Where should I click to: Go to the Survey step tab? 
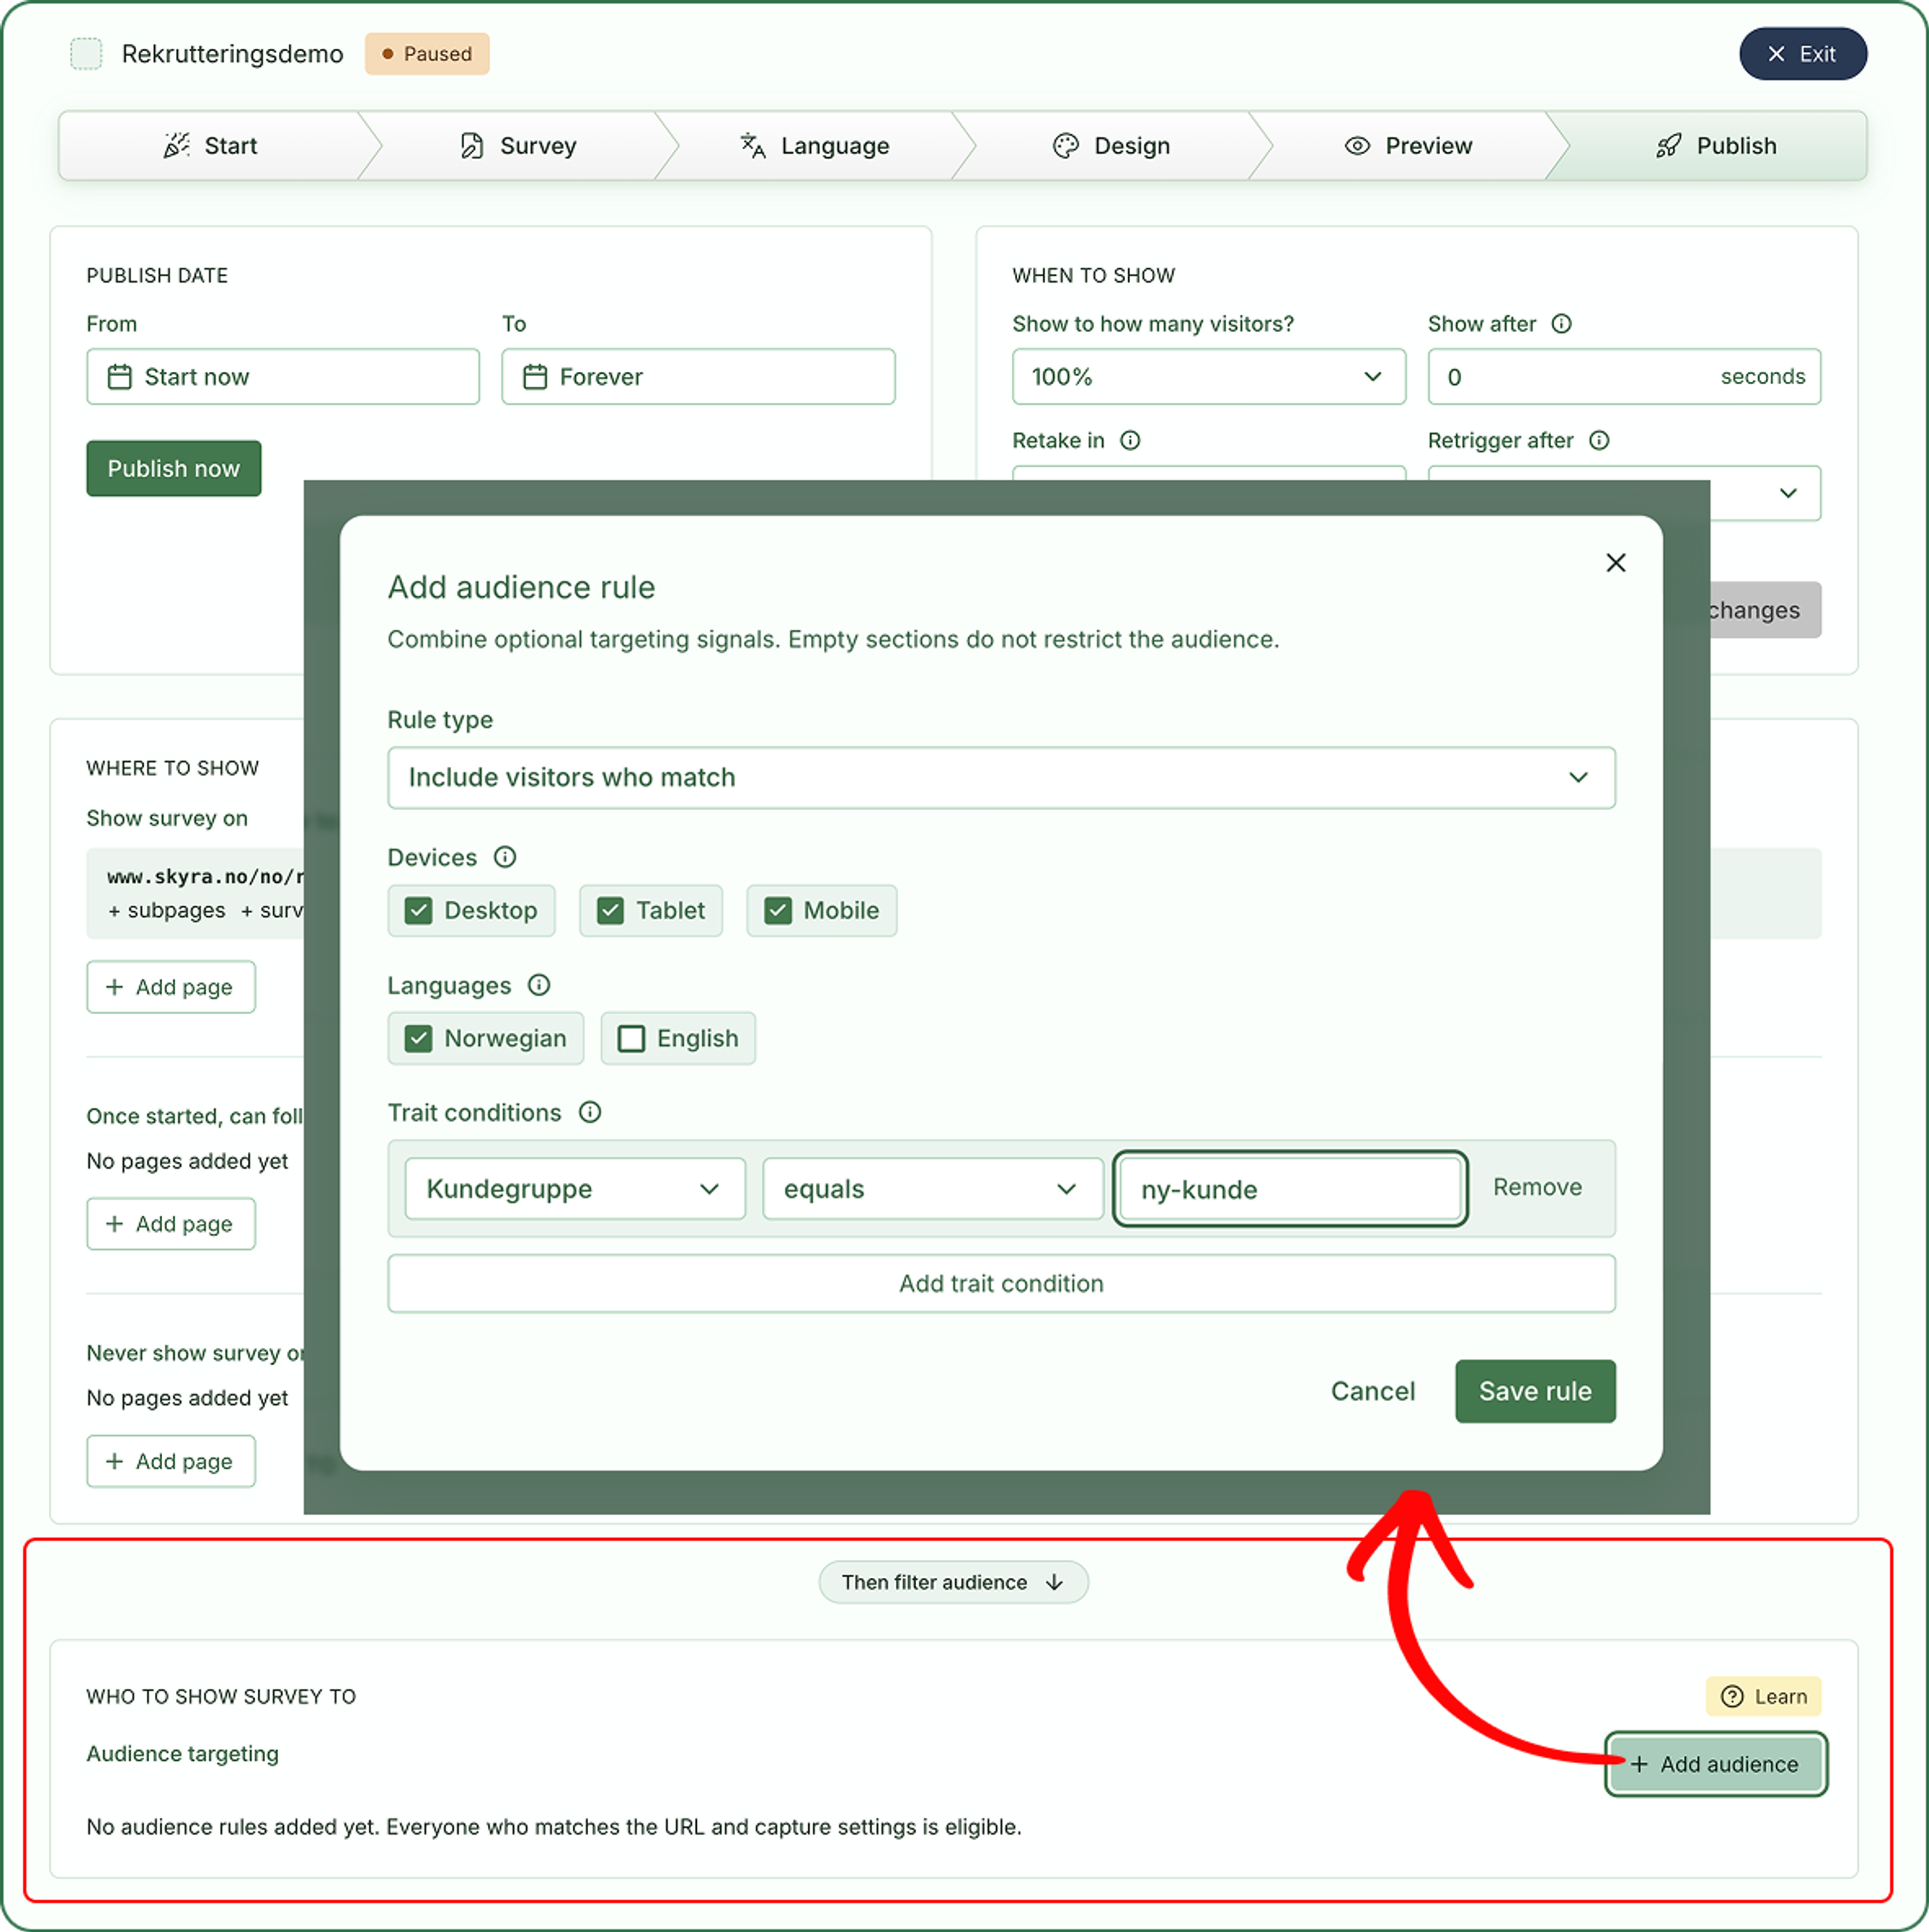point(518,146)
